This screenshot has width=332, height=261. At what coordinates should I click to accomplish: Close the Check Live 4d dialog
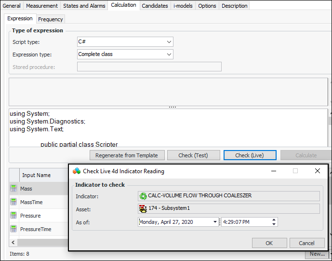tap(317, 171)
